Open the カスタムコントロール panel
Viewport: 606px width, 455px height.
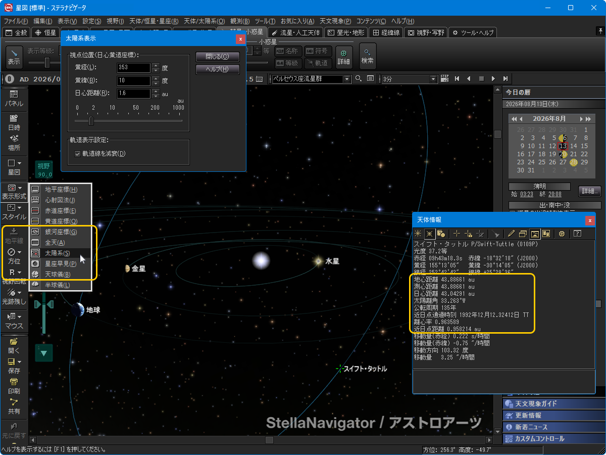point(554,439)
